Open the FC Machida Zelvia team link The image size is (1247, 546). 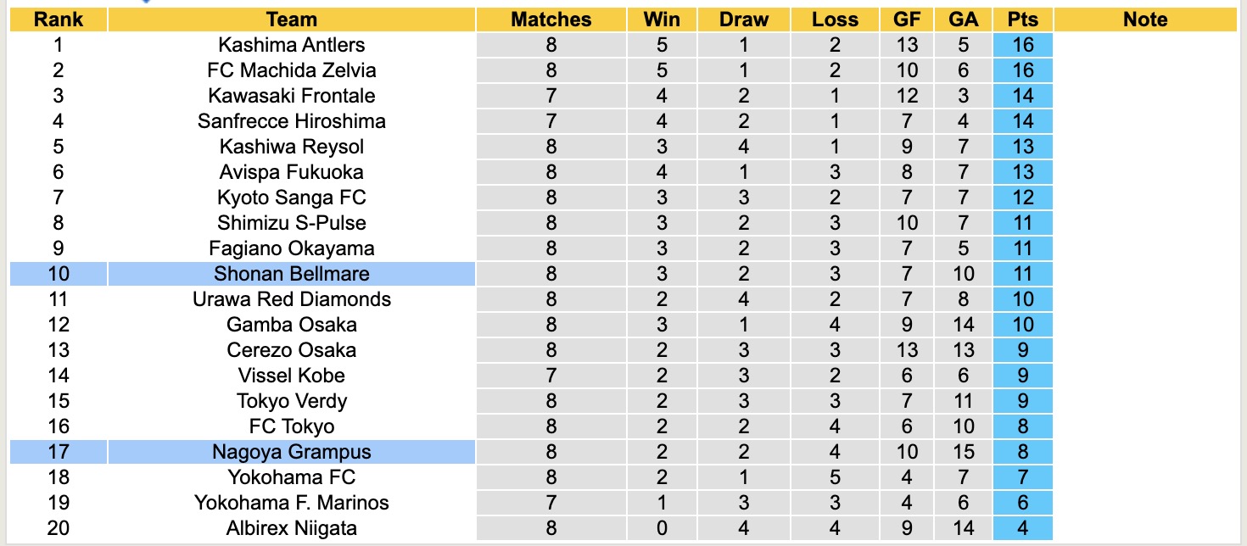291,70
